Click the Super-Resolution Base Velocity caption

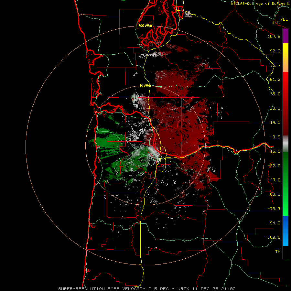[147, 289]
